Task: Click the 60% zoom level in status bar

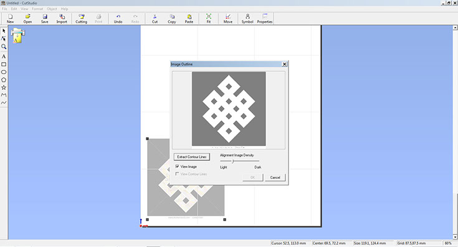Action: tap(448, 243)
